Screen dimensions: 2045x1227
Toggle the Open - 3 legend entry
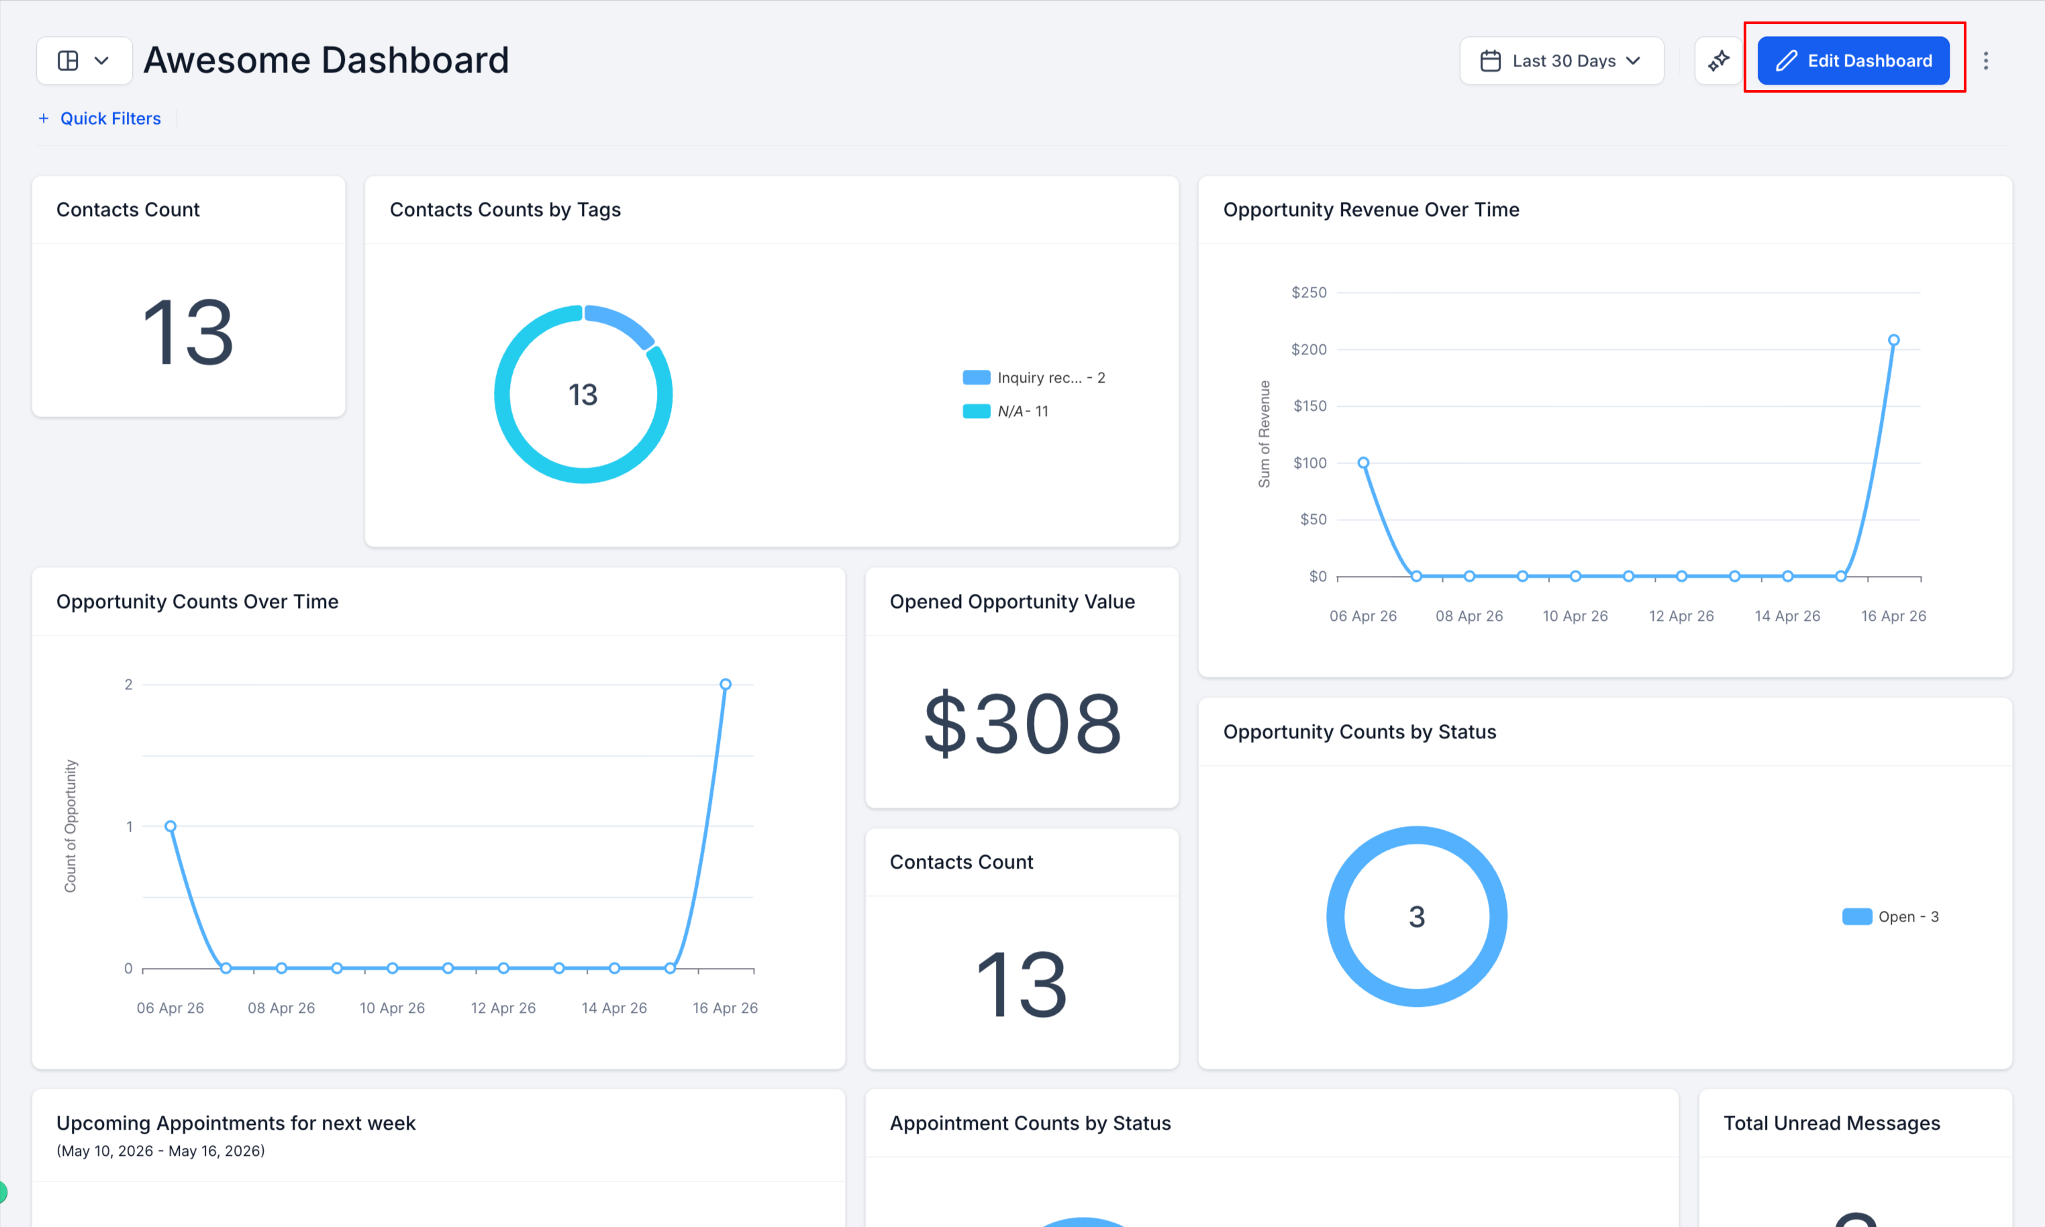1891,916
